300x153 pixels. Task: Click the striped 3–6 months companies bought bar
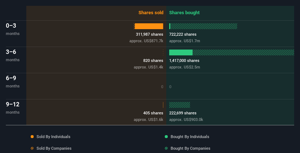(x=243, y=52)
